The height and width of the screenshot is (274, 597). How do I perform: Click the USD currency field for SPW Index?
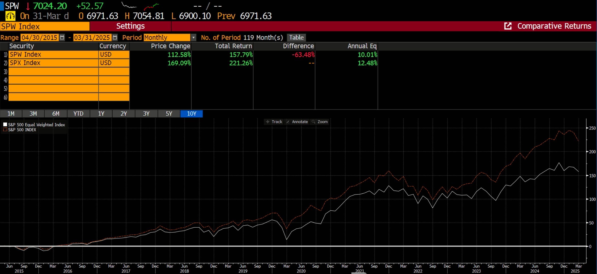(x=114, y=54)
